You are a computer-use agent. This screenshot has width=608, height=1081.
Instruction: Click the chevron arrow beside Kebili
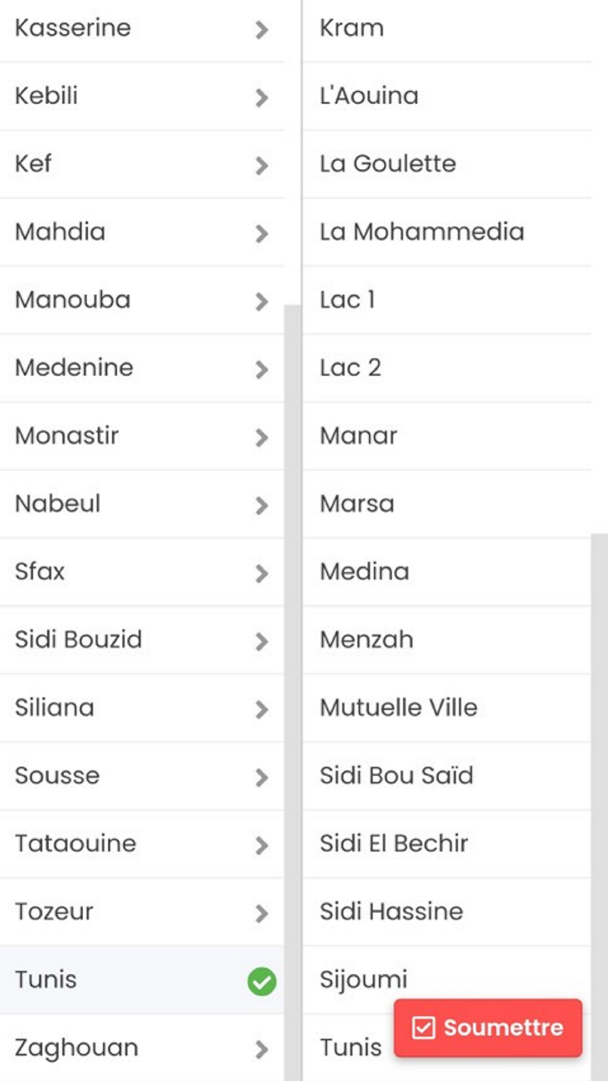tap(262, 97)
